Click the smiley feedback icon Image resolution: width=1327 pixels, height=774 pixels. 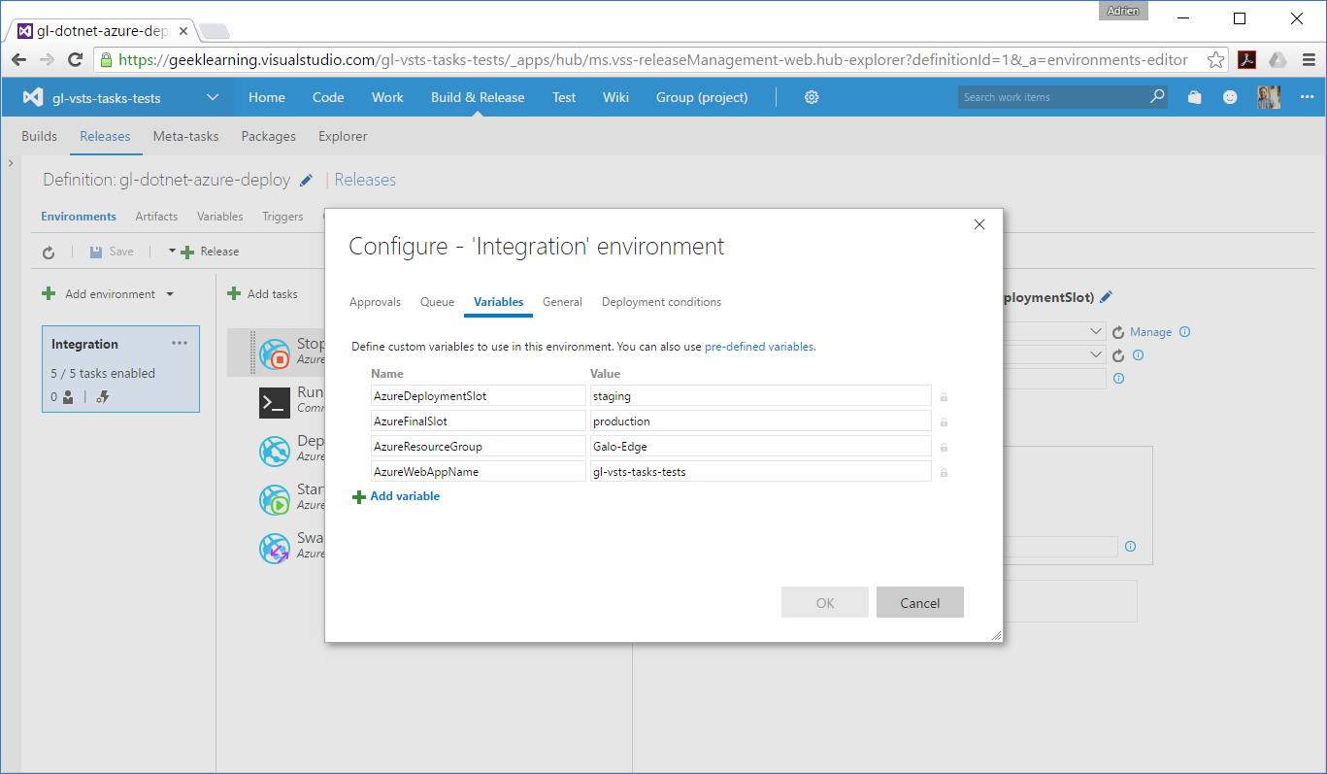coord(1230,97)
